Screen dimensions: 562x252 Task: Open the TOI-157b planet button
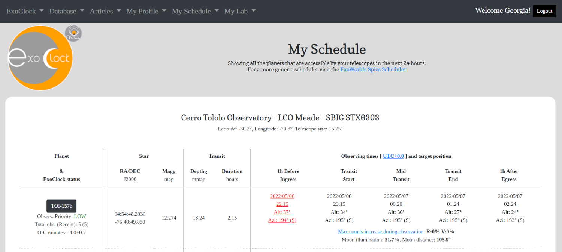(x=61, y=206)
